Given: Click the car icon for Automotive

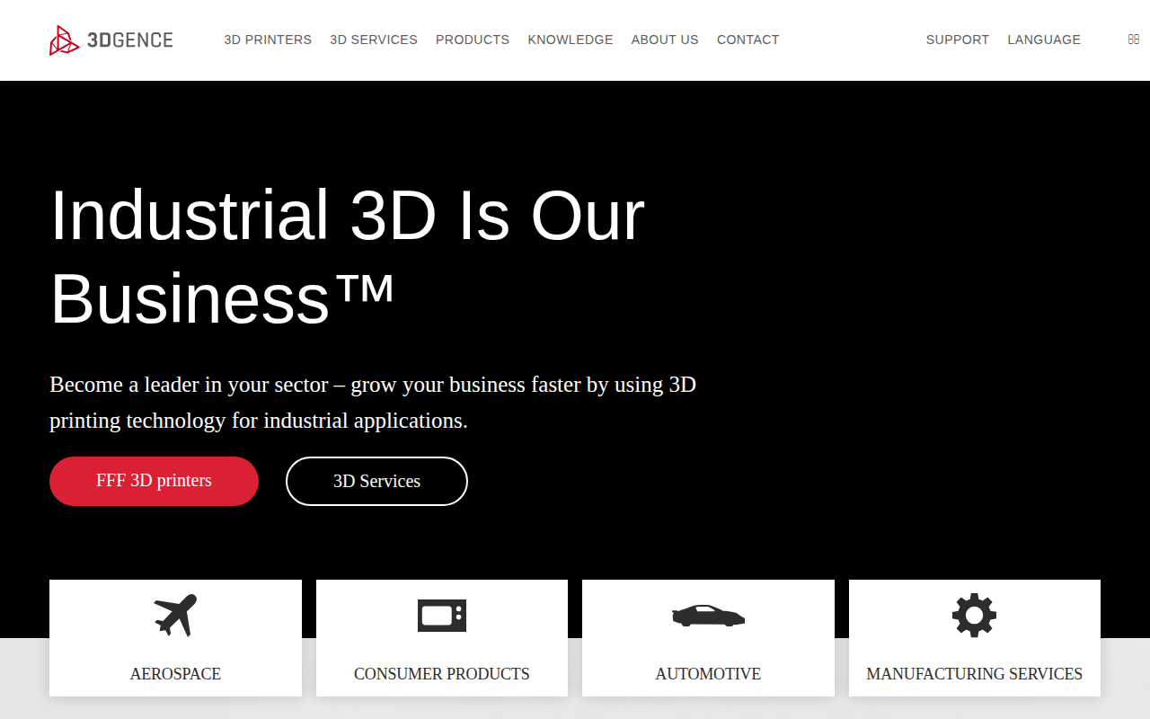Looking at the screenshot, I should [708, 616].
